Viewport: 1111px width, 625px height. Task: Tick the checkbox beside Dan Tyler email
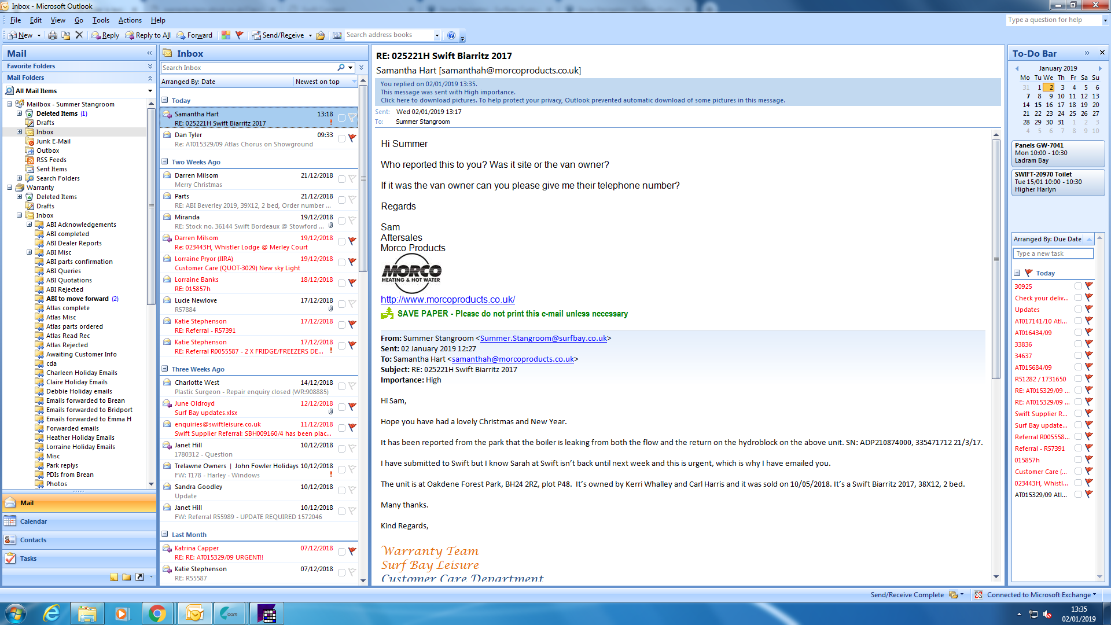pyautogui.click(x=341, y=139)
